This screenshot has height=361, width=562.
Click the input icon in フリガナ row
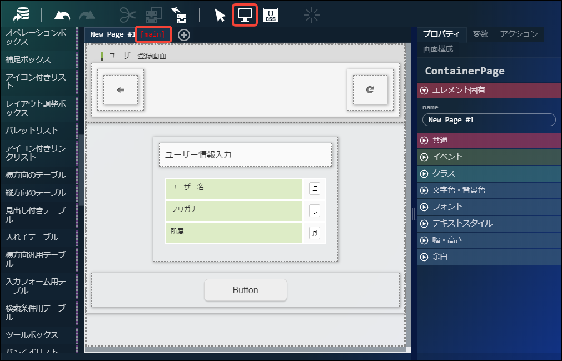pos(314,210)
